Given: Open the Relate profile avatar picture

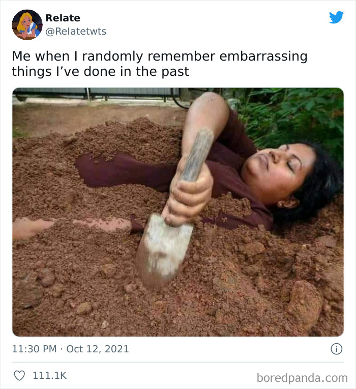Looking at the screenshot, I should tap(27, 24).
